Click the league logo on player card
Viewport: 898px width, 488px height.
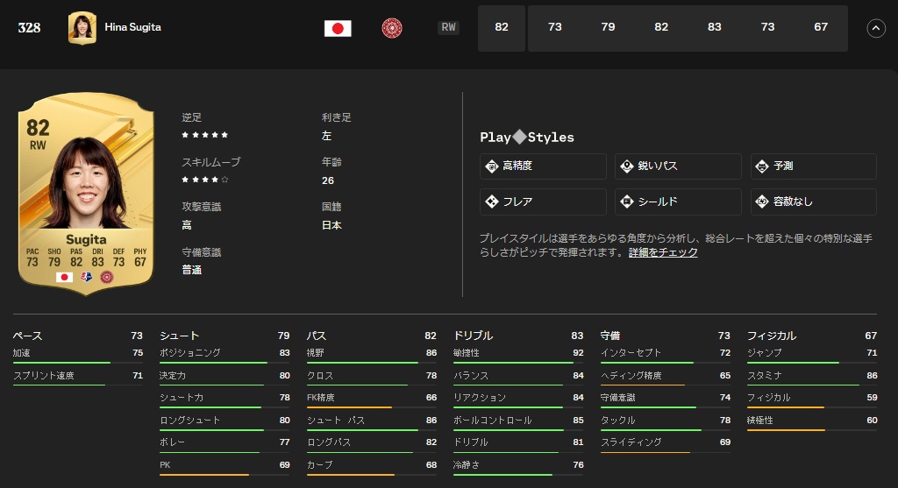(86, 277)
